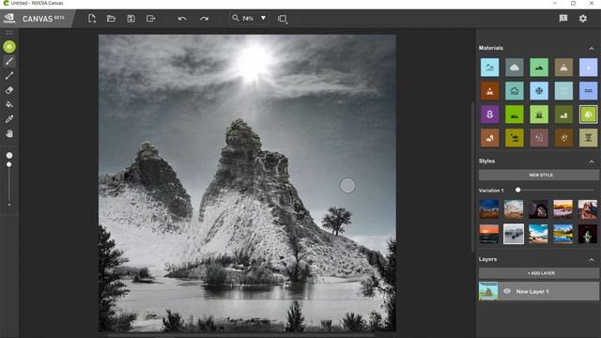Click the zoom magnifier icon
This screenshot has width=601, height=338.
236,18
